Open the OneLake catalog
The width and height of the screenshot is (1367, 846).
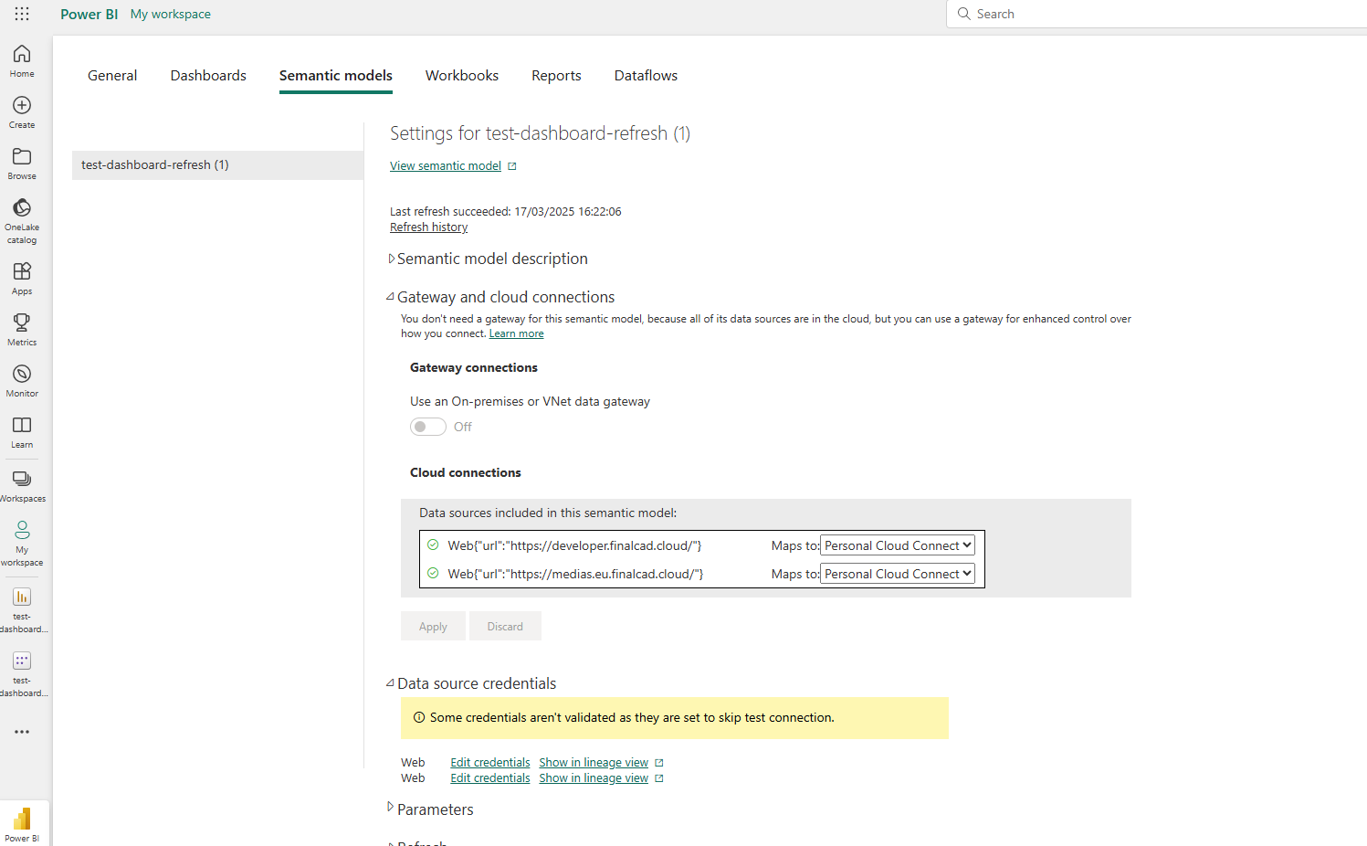[22, 220]
